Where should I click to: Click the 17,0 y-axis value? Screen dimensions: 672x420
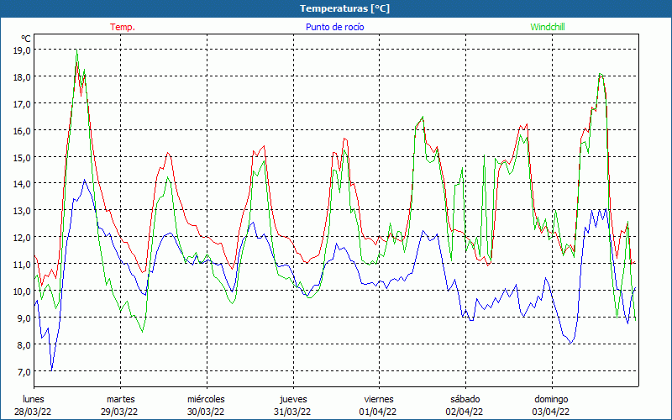point(23,103)
